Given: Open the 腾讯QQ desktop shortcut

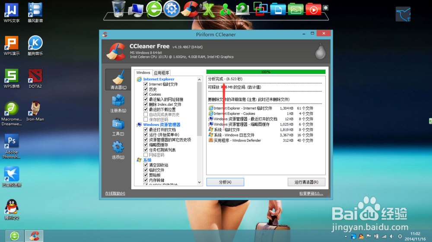Looking at the screenshot, I should [x=12, y=209].
